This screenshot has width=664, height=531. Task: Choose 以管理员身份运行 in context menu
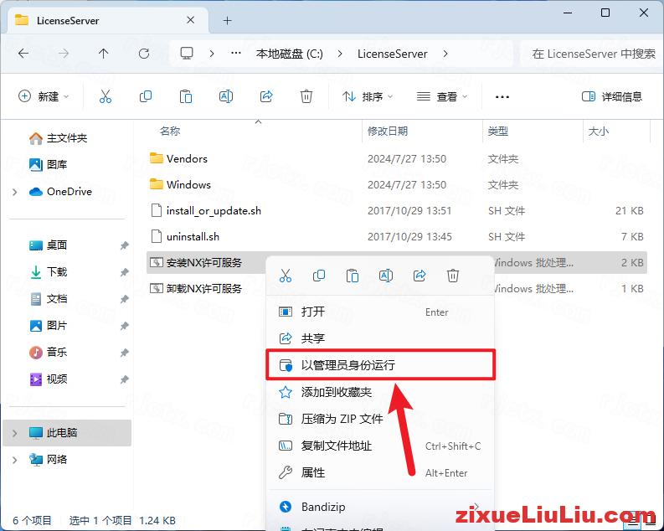coord(380,365)
